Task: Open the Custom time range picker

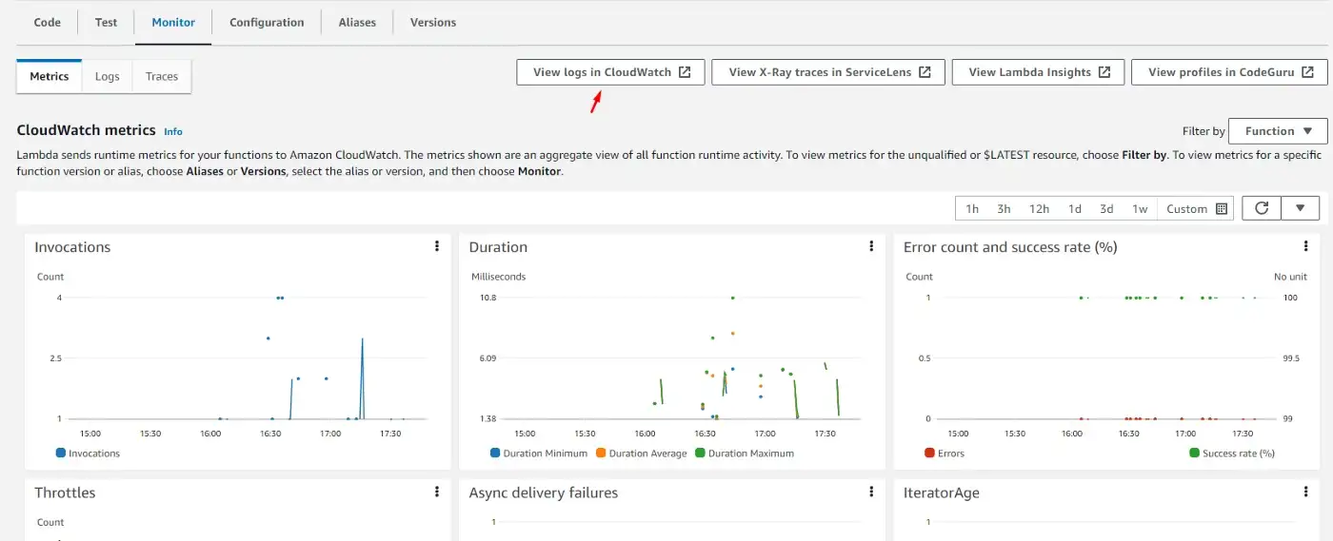Action: coord(1197,209)
